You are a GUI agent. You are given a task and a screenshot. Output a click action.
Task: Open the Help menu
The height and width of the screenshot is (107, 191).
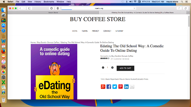[x=69, y=1]
